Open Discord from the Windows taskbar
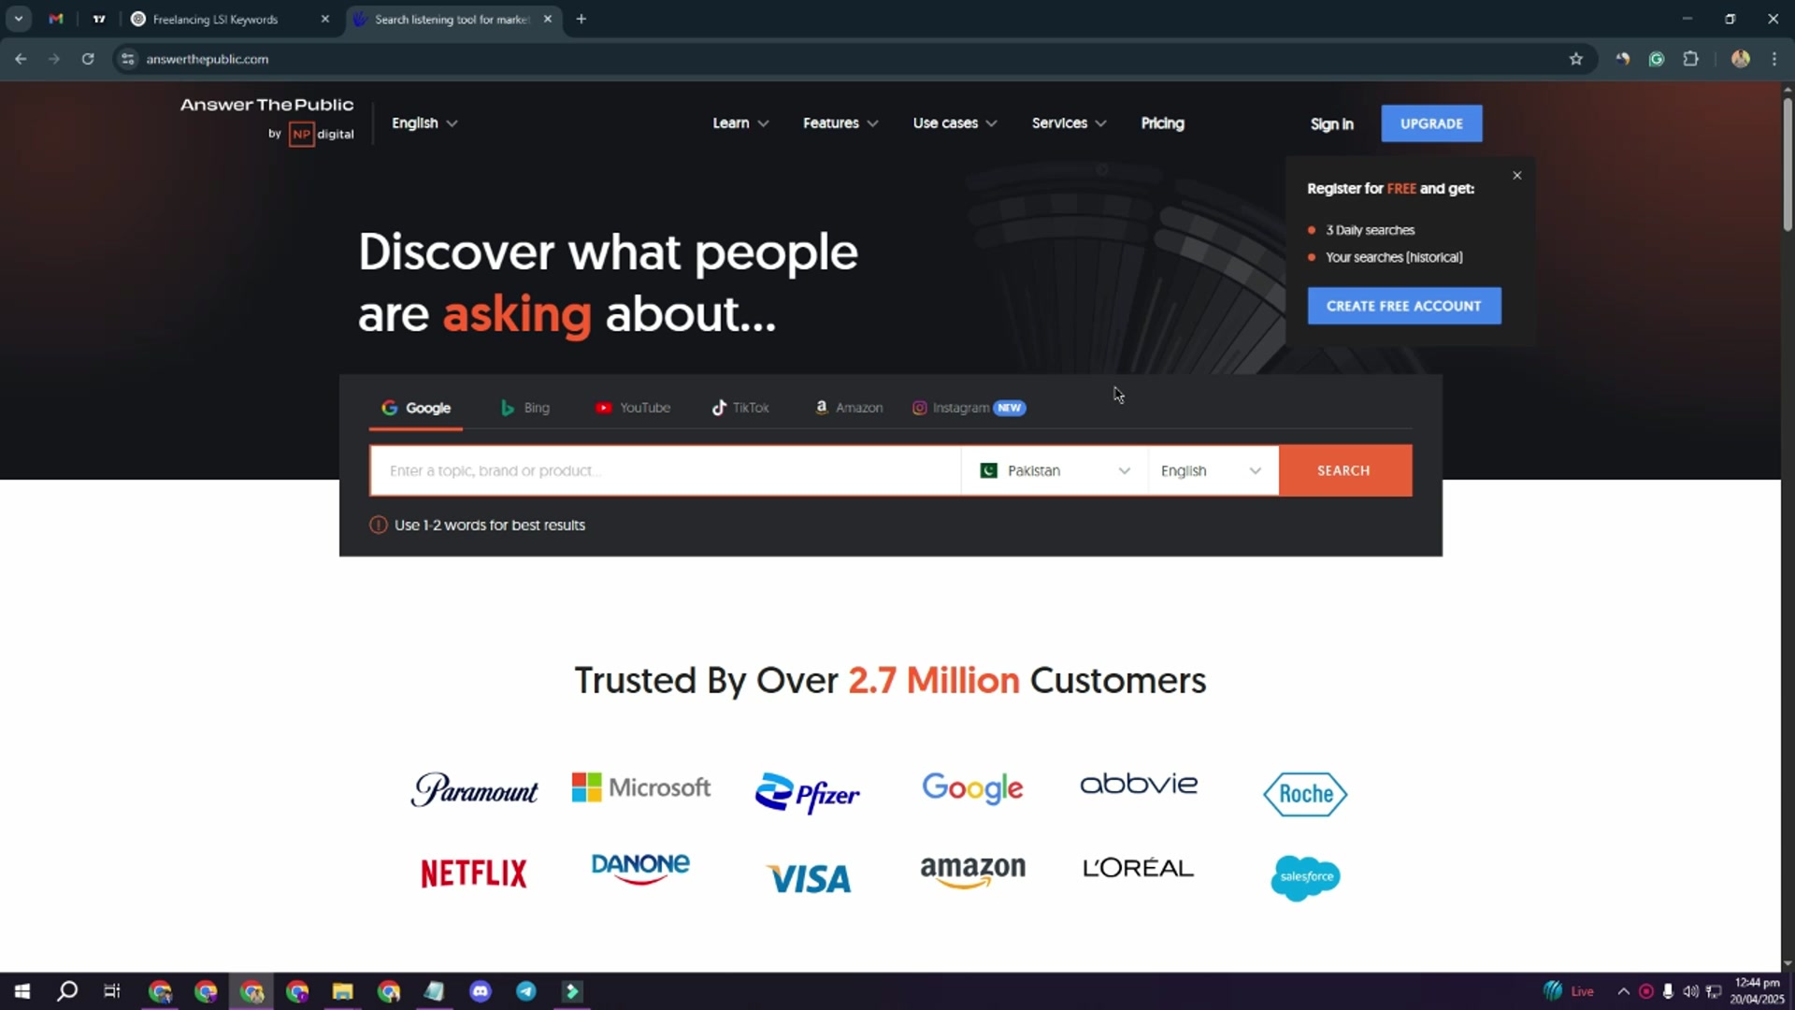Image resolution: width=1795 pixels, height=1010 pixels. [481, 991]
